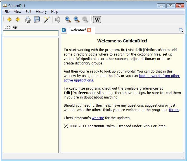Open tab list dropdown at right

181,30
